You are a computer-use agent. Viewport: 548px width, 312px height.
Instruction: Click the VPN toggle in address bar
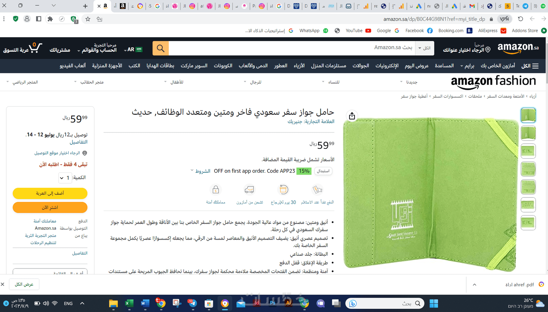click(504, 19)
